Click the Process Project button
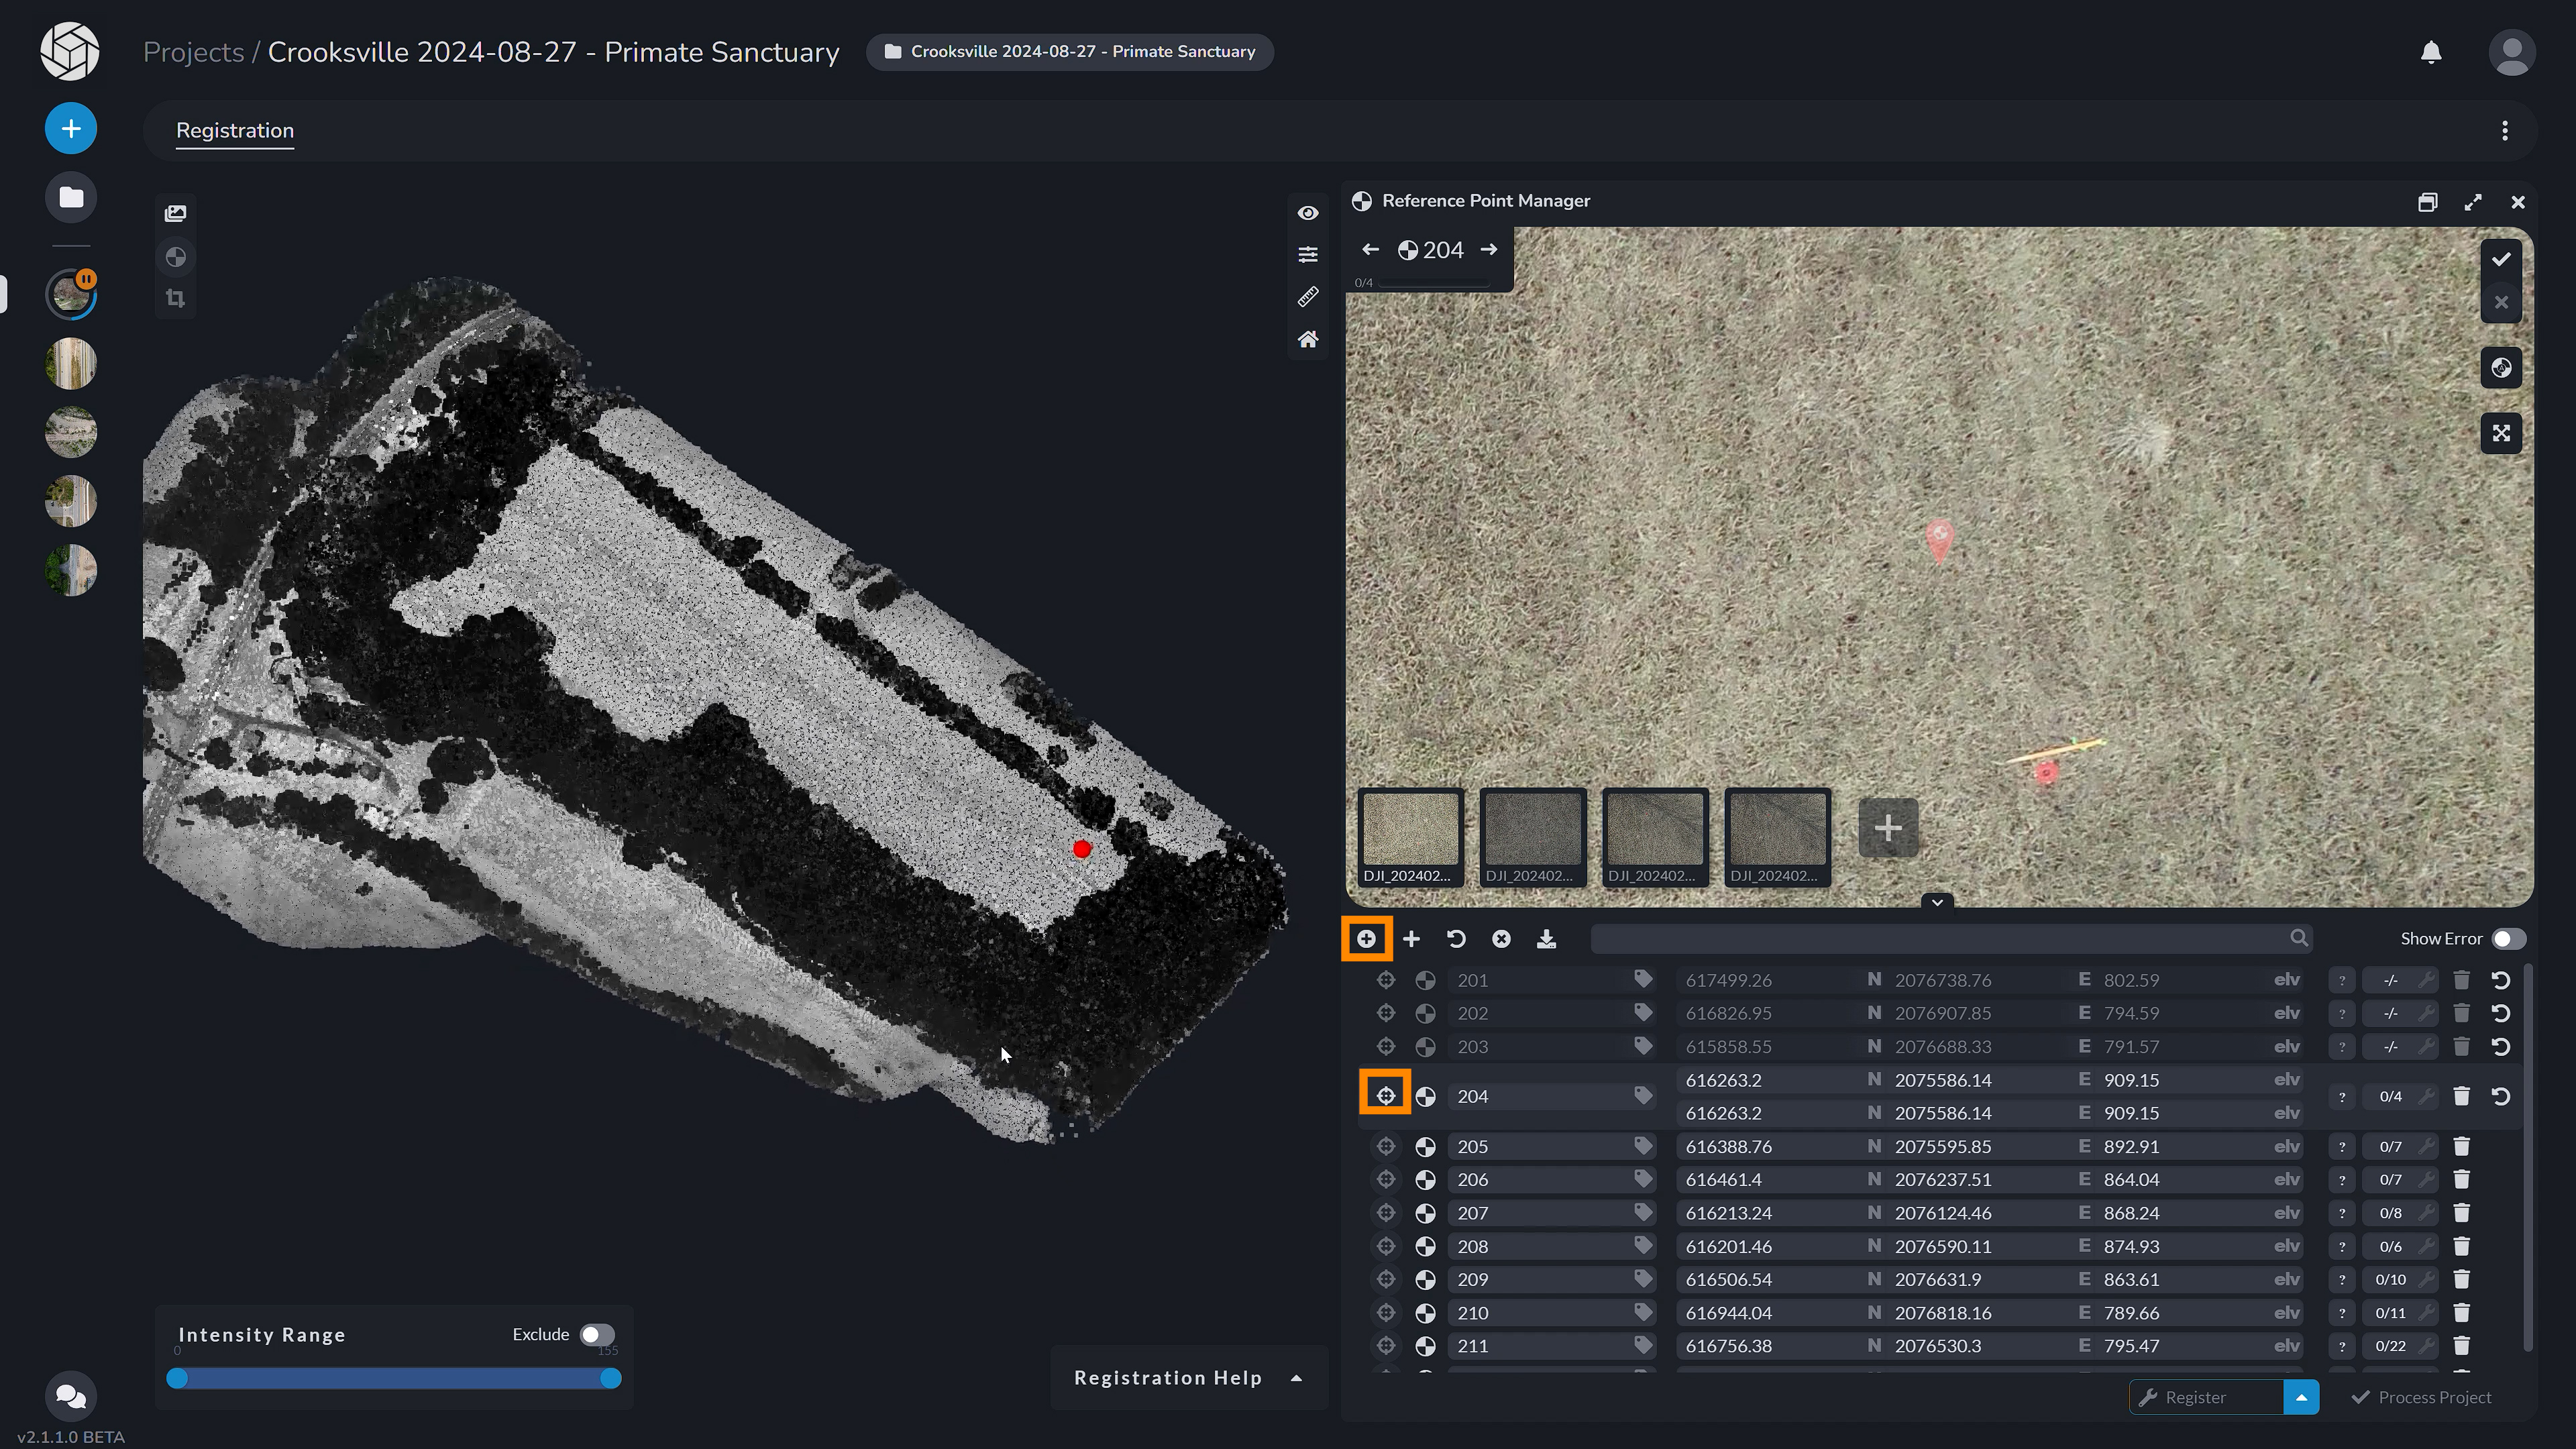 pos(2421,1397)
